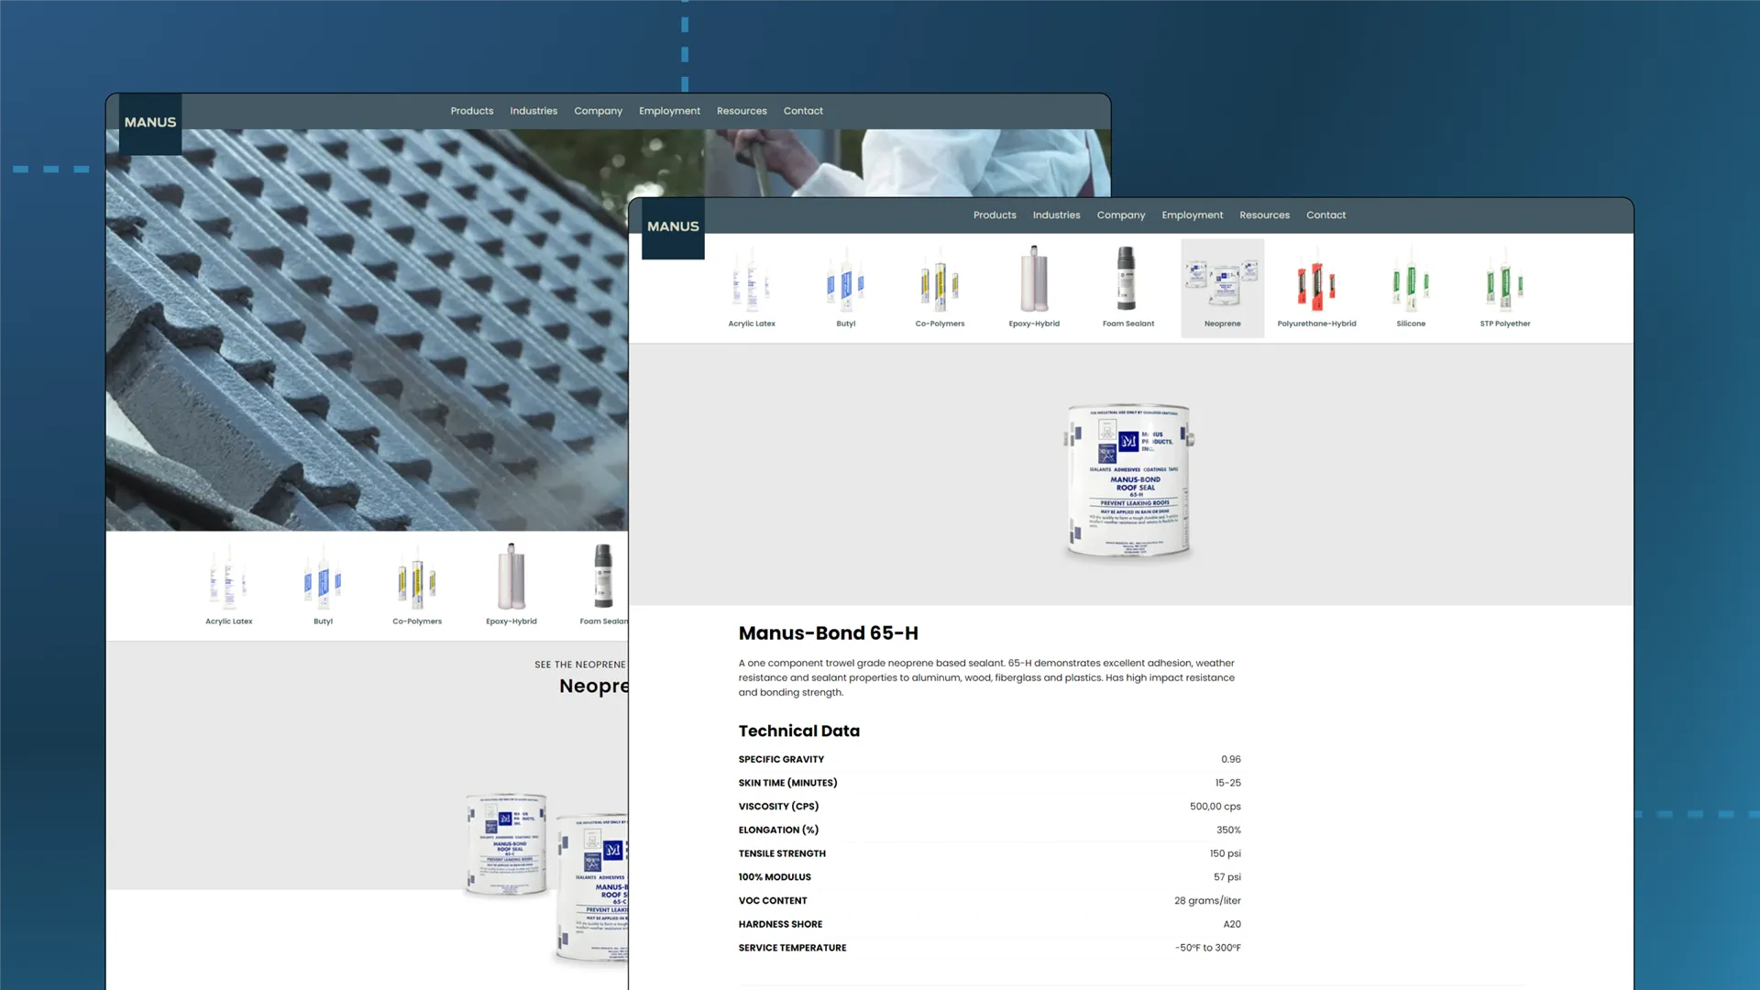Click the Manus-Bond 65-H heading
The height and width of the screenshot is (990, 1760).
[x=828, y=633]
